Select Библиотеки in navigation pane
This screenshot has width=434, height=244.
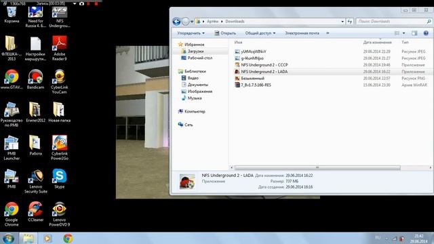click(x=192, y=71)
